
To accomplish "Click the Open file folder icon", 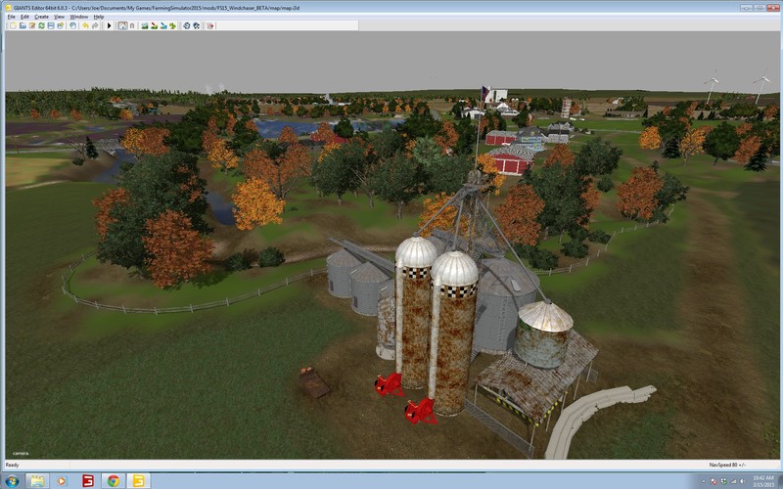I will click(x=23, y=25).
